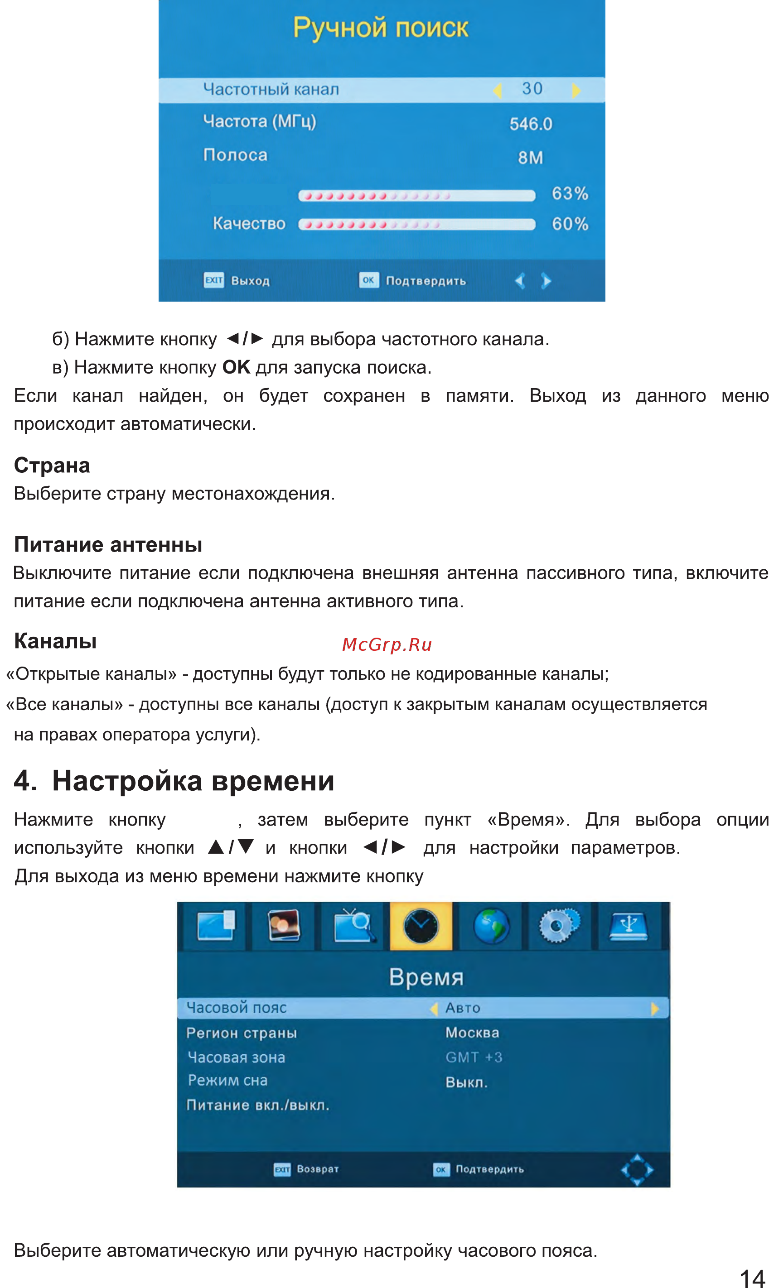Select the Режим сна row
Screen dimensions: 769x1288
pyautogui.click(x=423, y=1081)
